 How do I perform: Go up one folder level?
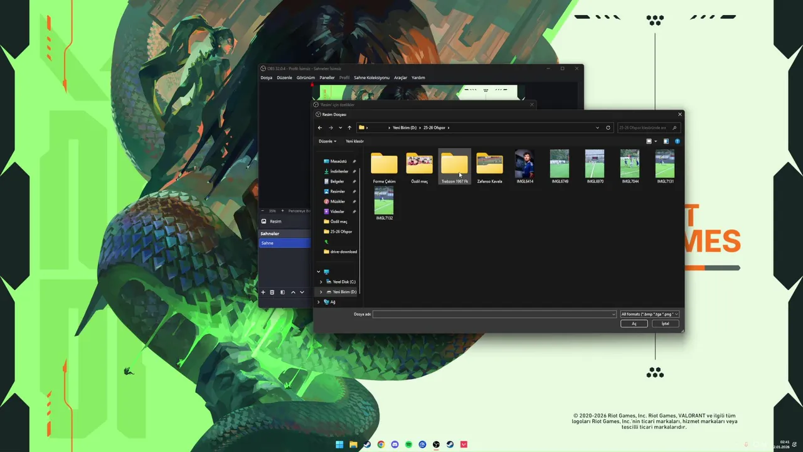(349, 127)
